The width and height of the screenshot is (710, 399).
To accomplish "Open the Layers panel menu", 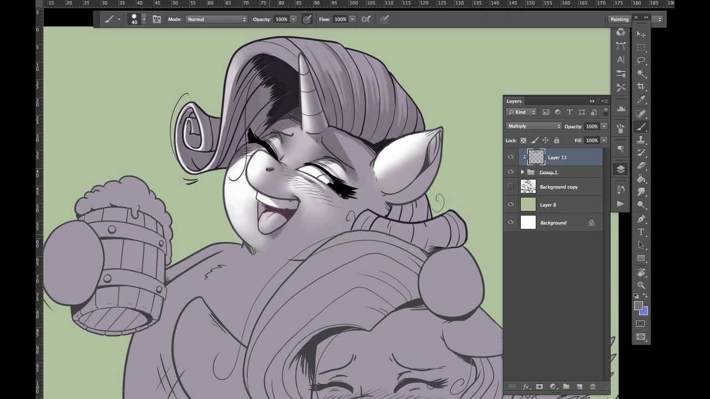I will click(605, 101).
